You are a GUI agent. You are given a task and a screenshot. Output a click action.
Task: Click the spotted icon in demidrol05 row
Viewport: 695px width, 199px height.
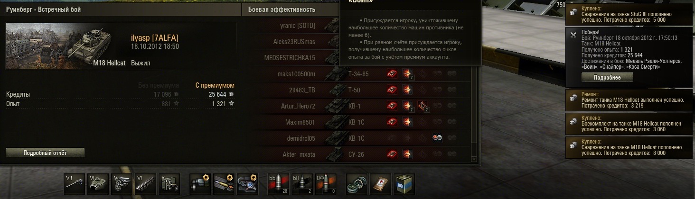tap(437, 138)
